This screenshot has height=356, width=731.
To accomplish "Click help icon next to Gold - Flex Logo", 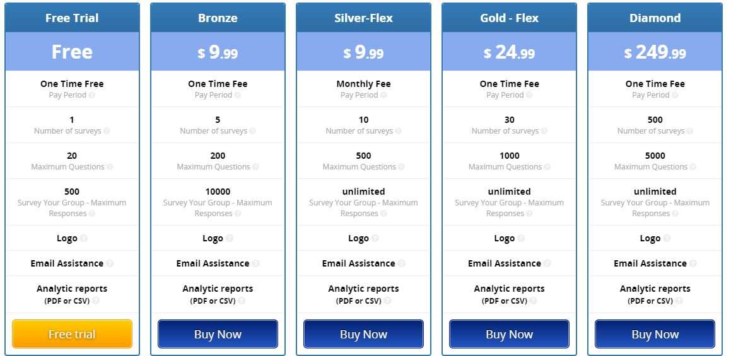I will [x=521, y=239].
